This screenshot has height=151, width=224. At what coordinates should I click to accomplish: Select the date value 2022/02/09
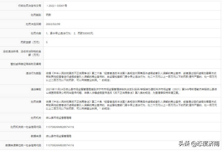click(53, 24)
